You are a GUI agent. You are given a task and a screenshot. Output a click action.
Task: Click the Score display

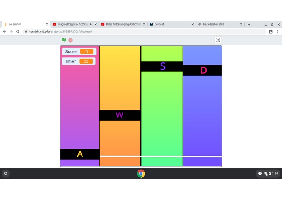[x=79, y=52]
